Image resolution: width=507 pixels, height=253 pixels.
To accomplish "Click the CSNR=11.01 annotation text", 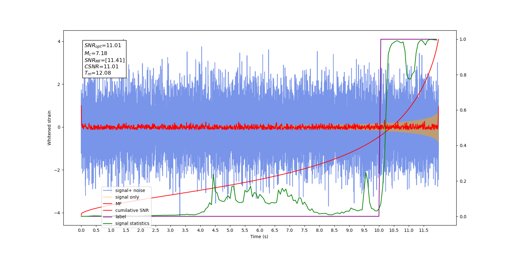I will click(x=101, y=66).
